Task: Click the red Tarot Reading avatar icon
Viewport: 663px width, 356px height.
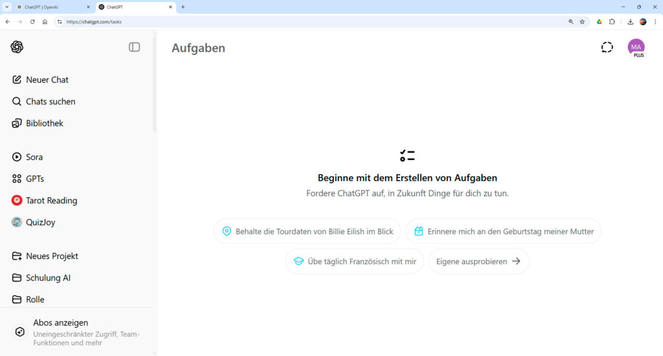Action: tap(16, 201)
